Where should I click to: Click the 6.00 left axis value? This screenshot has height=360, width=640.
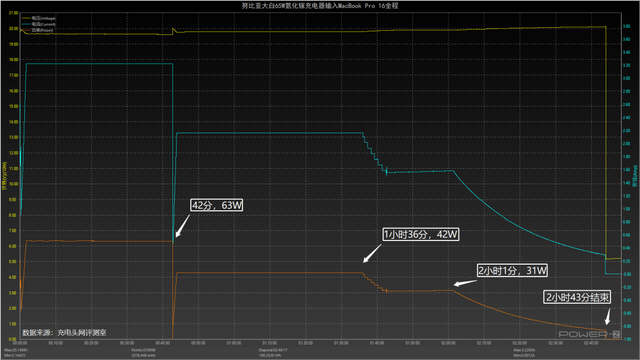tap(13, 246)
